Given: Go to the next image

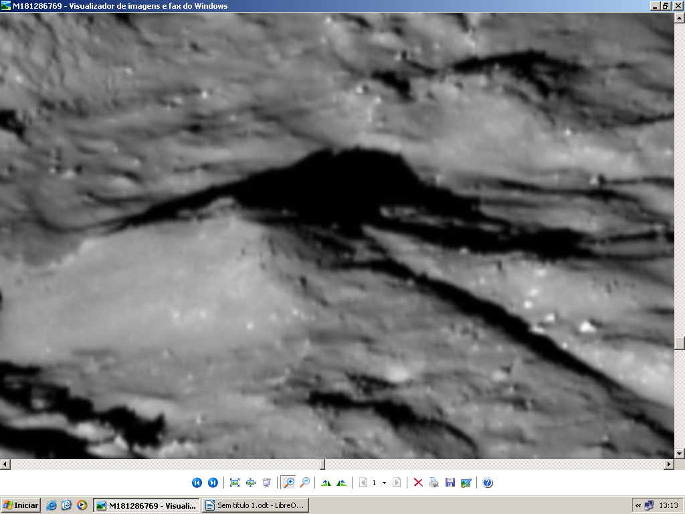Looking at the screenshot, I should 213,483.
